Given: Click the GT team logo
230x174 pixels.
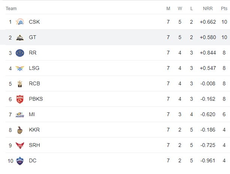Looking at the screenshot, I should 20,37.
